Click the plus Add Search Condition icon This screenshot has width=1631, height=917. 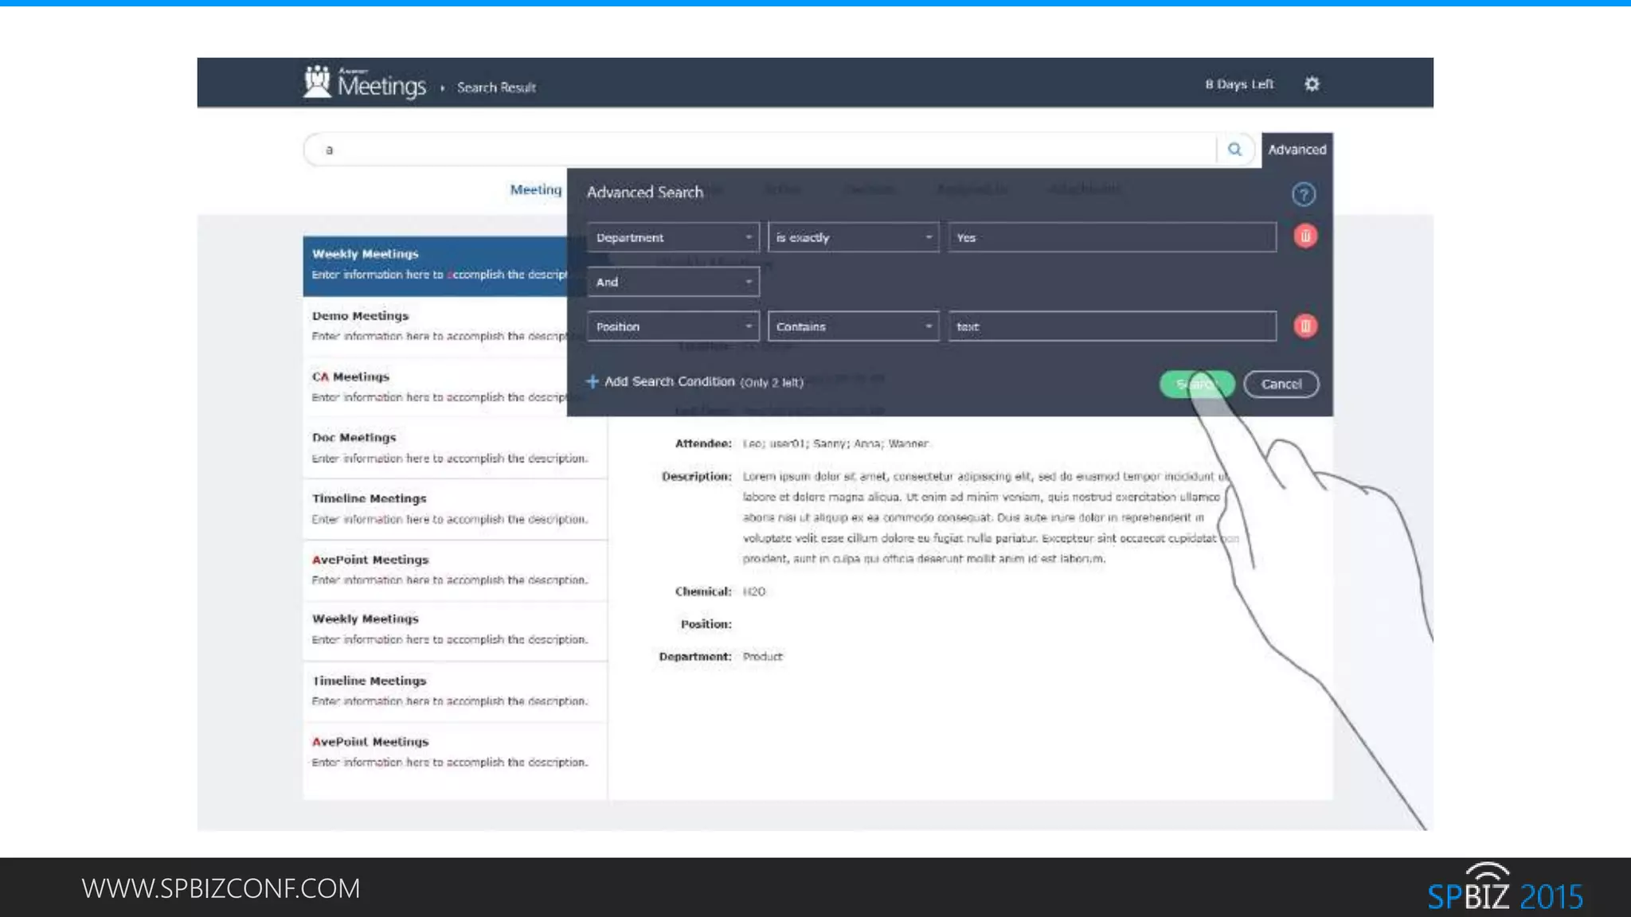(x=592, y=382)
